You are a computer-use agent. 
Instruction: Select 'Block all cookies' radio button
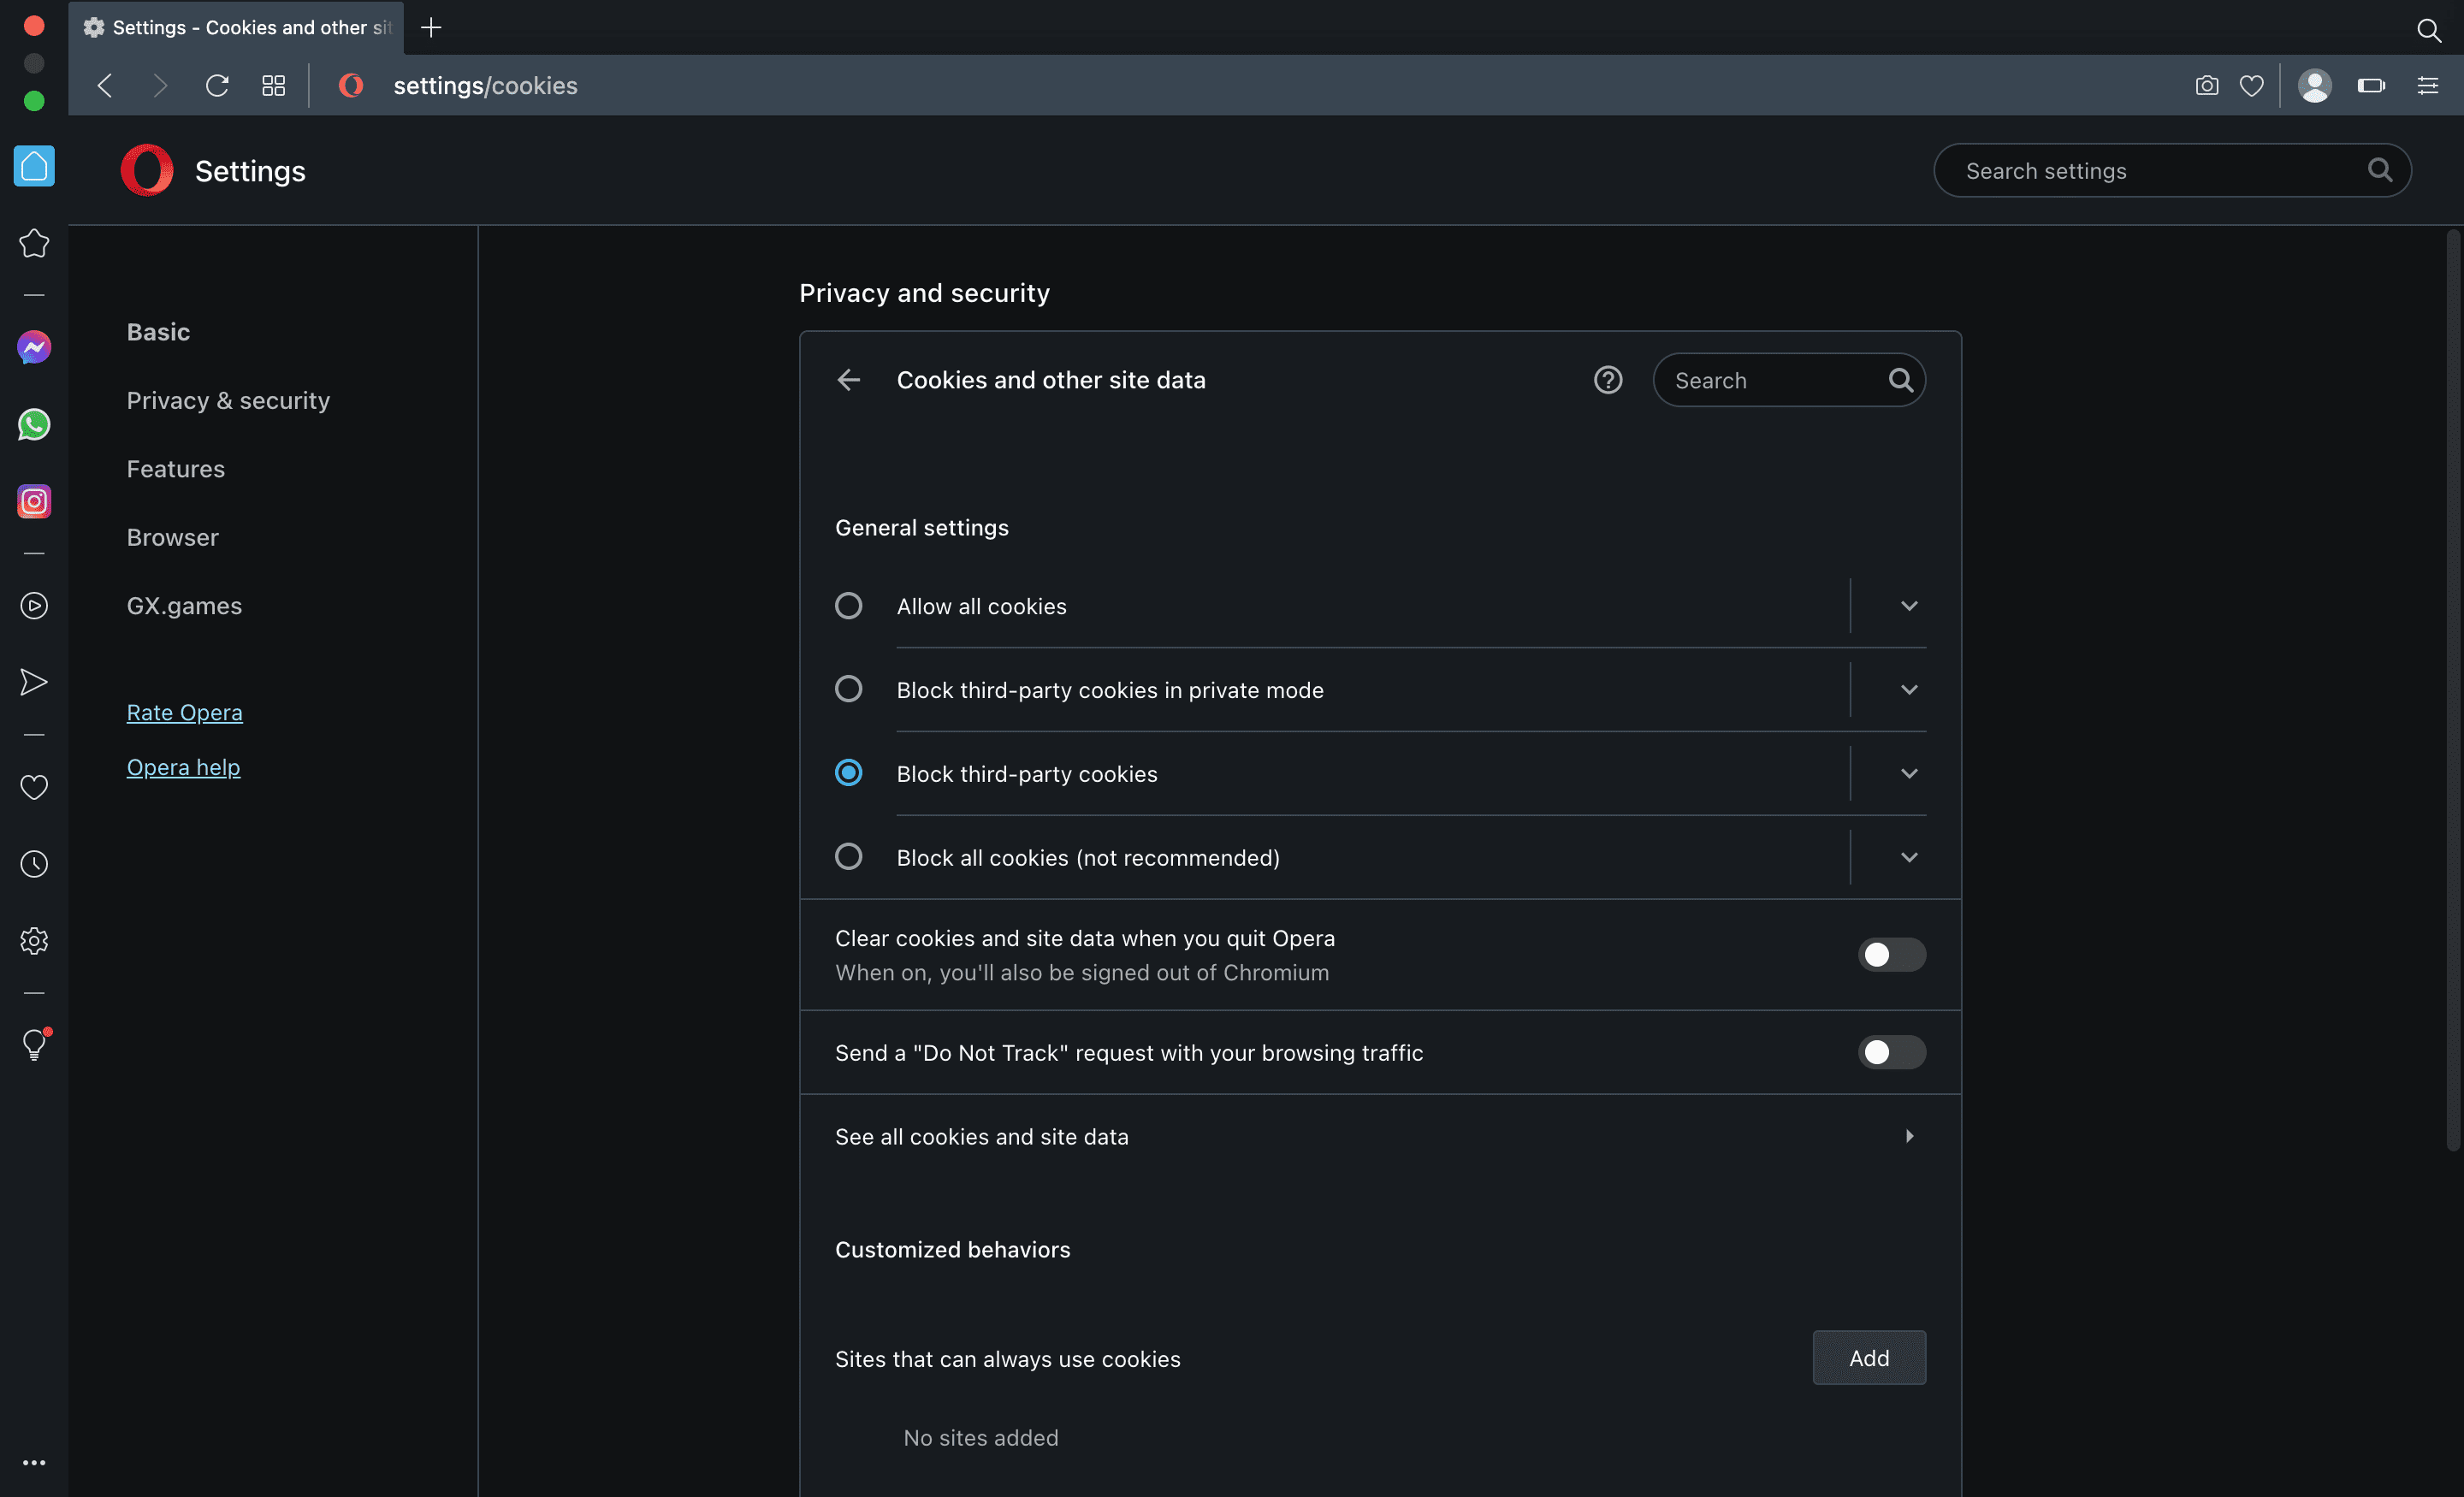tap(849, 856)
